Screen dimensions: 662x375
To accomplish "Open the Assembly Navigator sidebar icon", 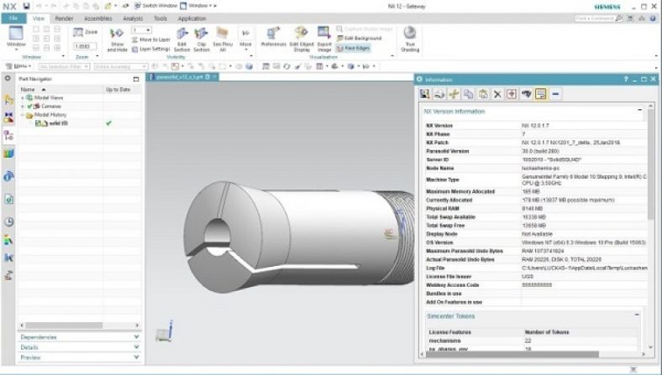I will pos(9,100).
